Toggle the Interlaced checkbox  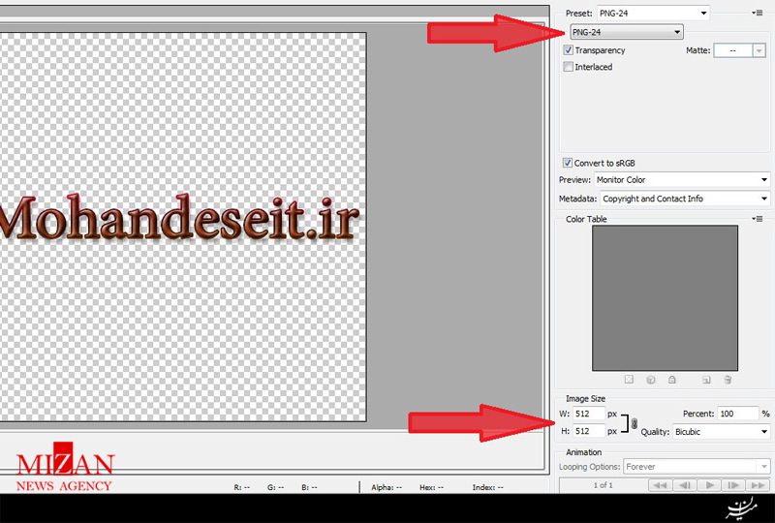[569, 66]
